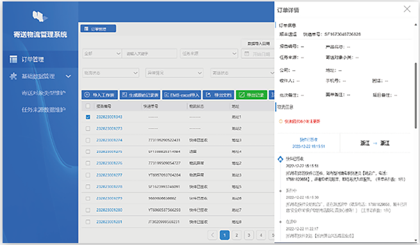Click the orange warning icon beside red notice
The width and height of the screenshot is (420, 245).
click(281, 122)
